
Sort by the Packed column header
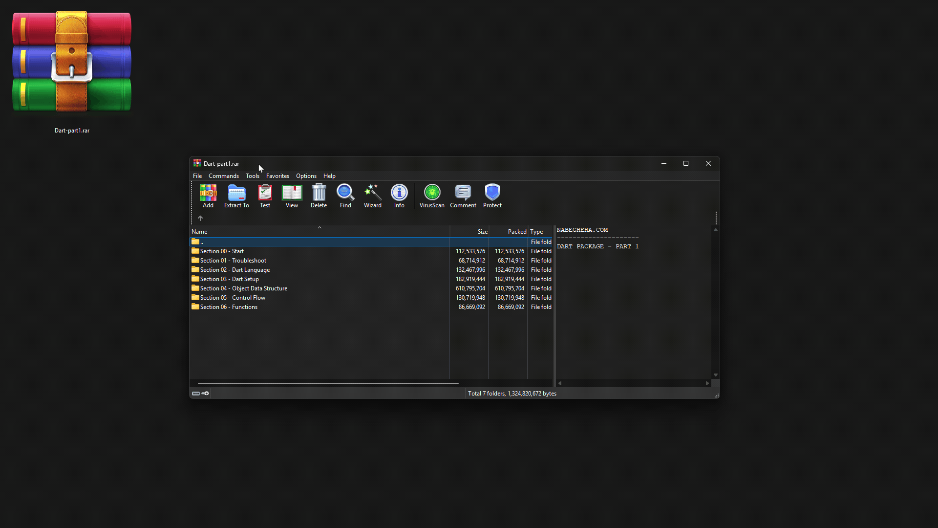508,232
